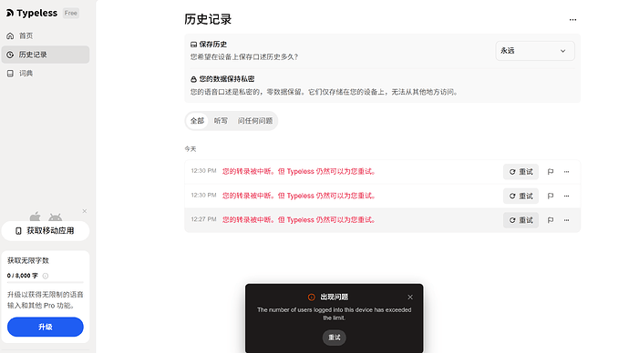Flag the second 12:30 PM entry
The width and height of the screenshot is (629, 353).
[551, 196]
